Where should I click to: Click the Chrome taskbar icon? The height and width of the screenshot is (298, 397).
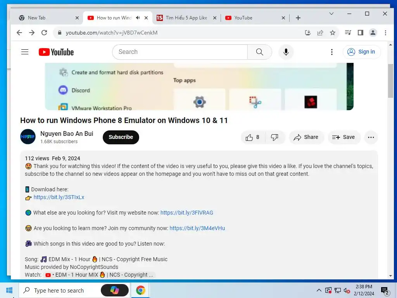(140, 290)
